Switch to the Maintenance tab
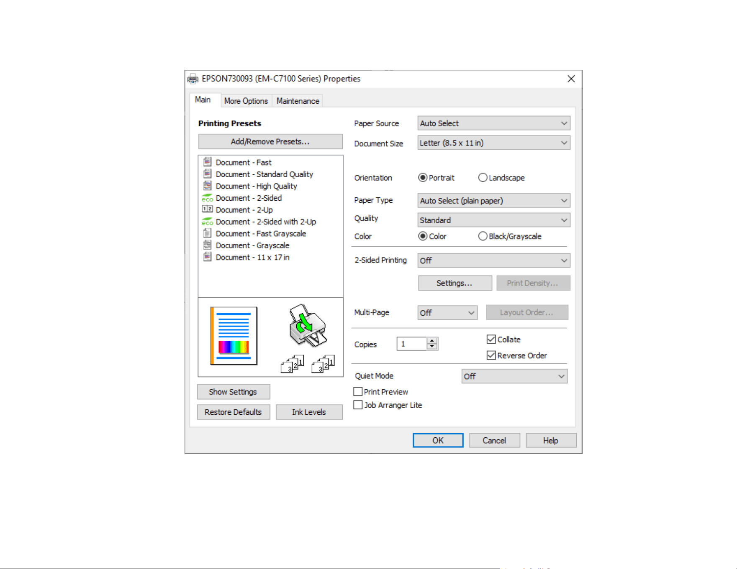This screenshot has height=569, width=737. point(298,101)
